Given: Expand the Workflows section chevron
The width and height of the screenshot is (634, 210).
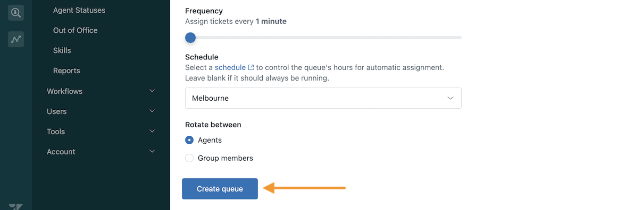Looking at the screenshot, I should point(152,91).
